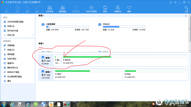This screenshot has width=191, height=107.
Task: Open the 工具 wrench tools menu
Action: tap(186, 9)
